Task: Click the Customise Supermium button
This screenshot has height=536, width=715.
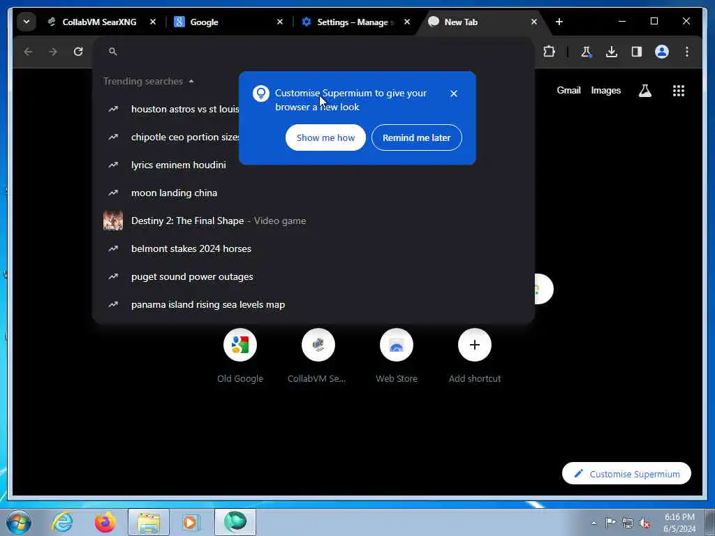Action: click(626, 474)
